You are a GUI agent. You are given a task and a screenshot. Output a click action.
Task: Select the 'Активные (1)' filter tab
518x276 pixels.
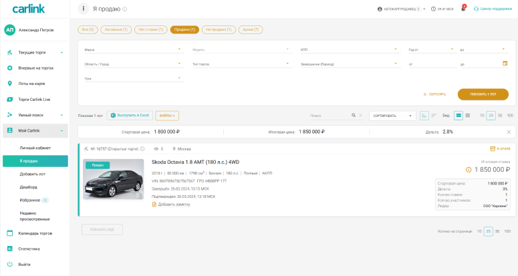click(116, 29)
